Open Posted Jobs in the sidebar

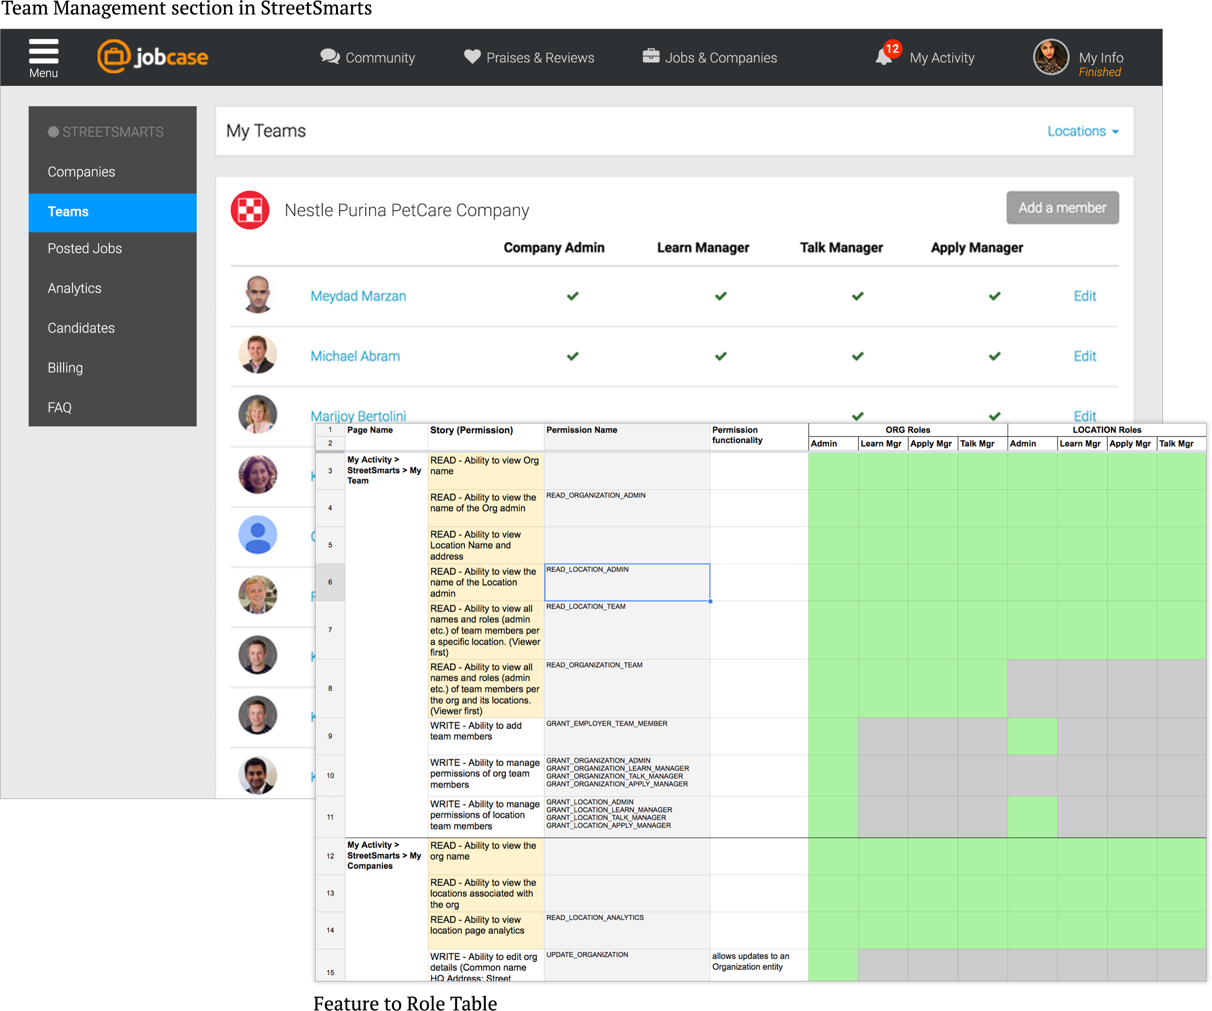pyautogui.click(x=113, y=248)
